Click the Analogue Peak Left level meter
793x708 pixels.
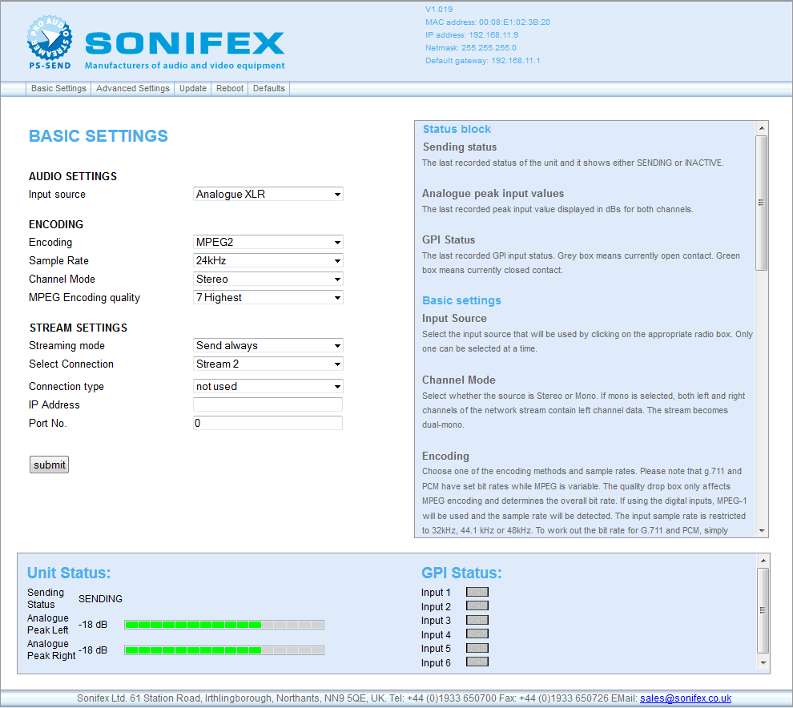(224, 625)
